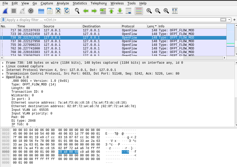Jump to the first packet
Viewport: 237px width, 167px height.
point(111,11)
